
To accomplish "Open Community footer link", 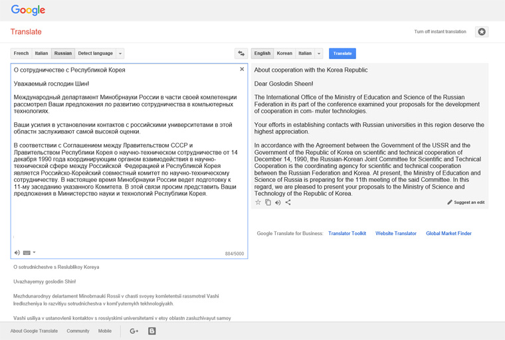I will point(78,331).
